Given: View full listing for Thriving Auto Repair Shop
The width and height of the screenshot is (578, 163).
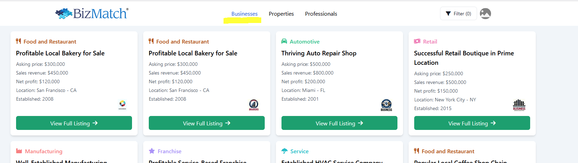Looking at the screenshot, I should [x=339, y=123].
